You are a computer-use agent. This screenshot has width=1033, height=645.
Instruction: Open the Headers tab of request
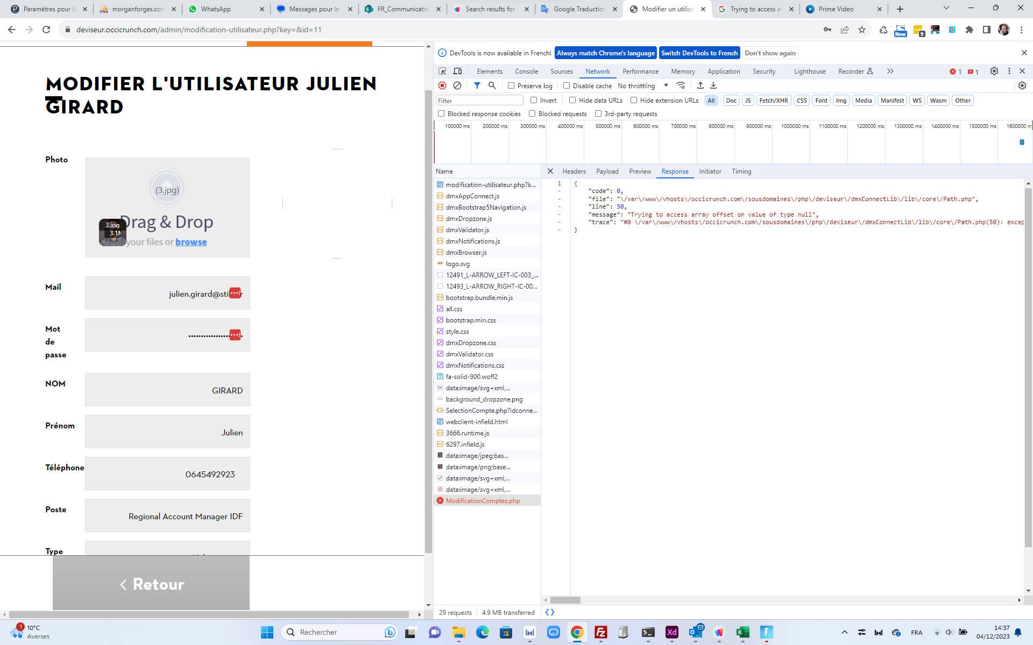coord(574,171)
